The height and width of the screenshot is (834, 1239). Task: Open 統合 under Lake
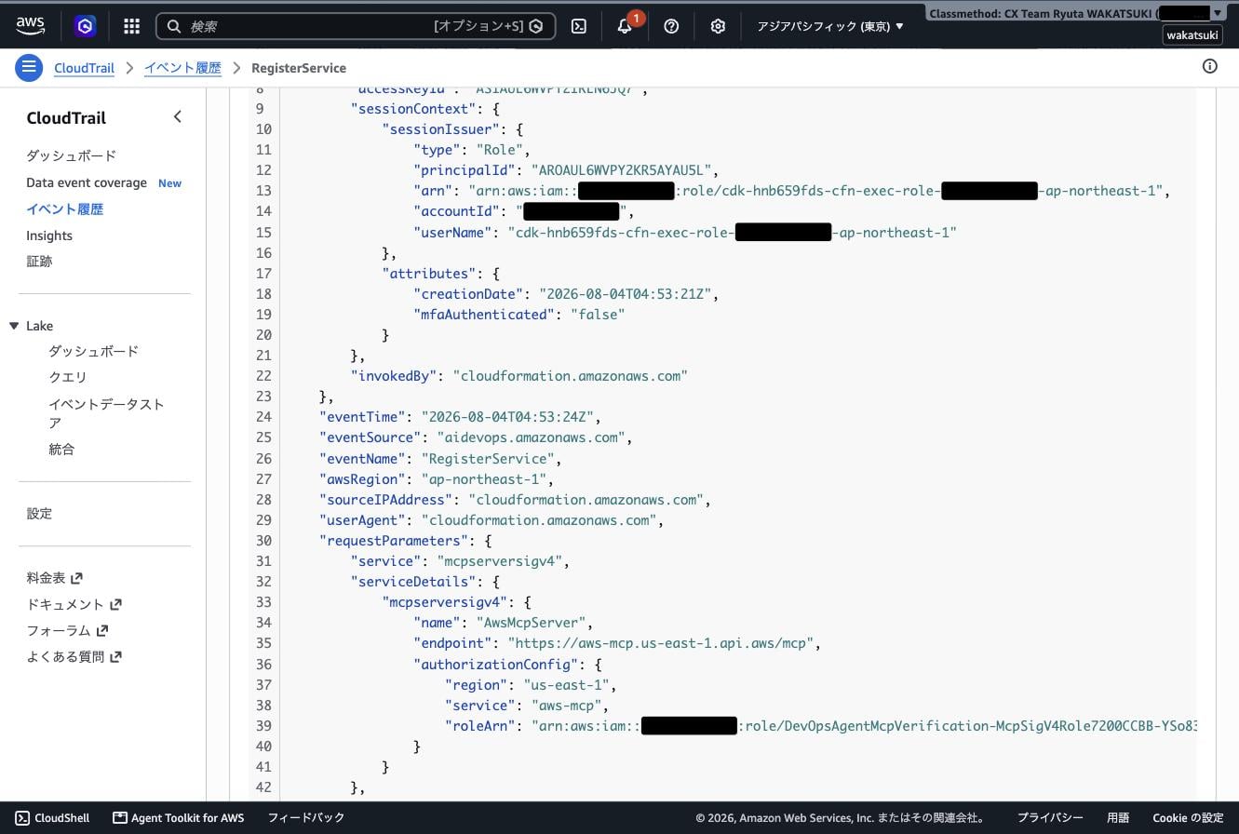coord(61,449)
